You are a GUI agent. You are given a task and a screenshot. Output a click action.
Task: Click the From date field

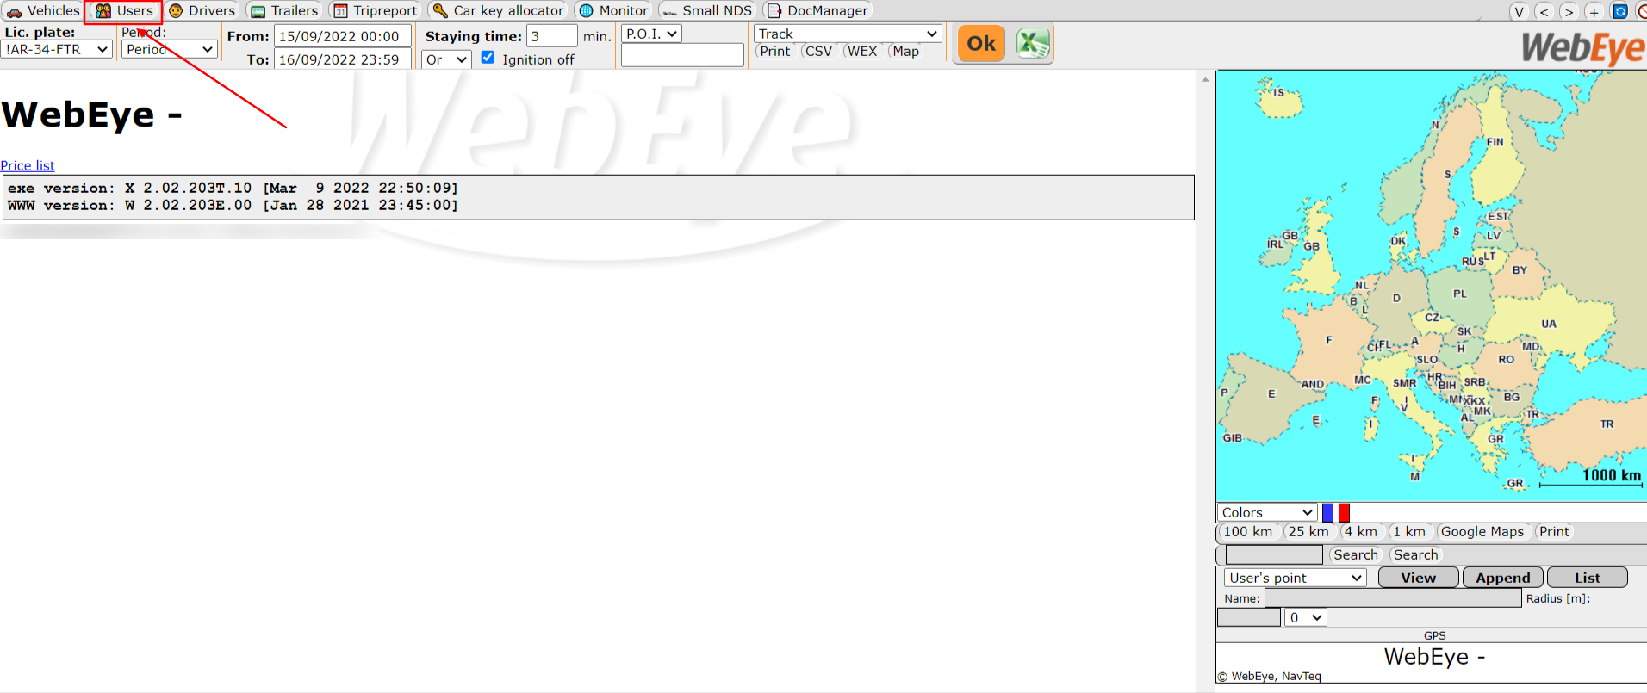343,36
